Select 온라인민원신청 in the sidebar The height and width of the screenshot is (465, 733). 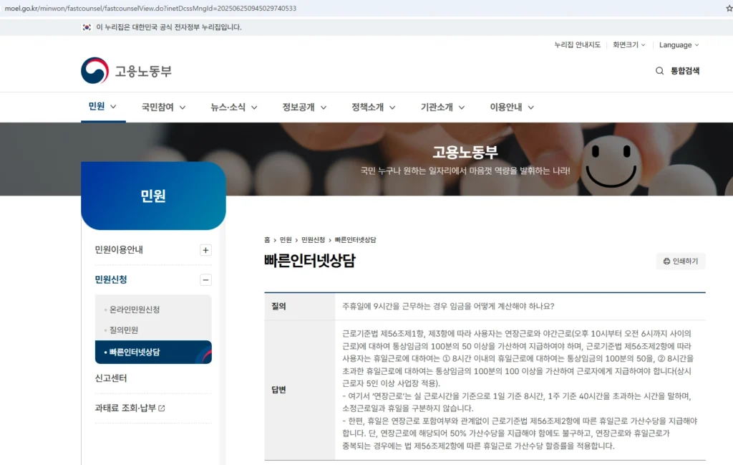[x=135, y=310]
